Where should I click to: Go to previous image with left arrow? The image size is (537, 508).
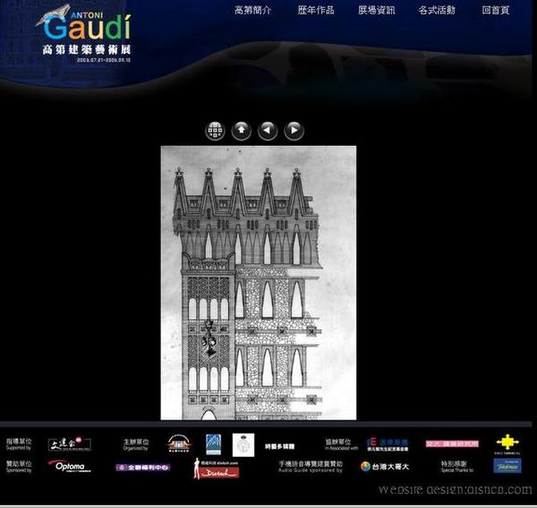coord(268,131)
